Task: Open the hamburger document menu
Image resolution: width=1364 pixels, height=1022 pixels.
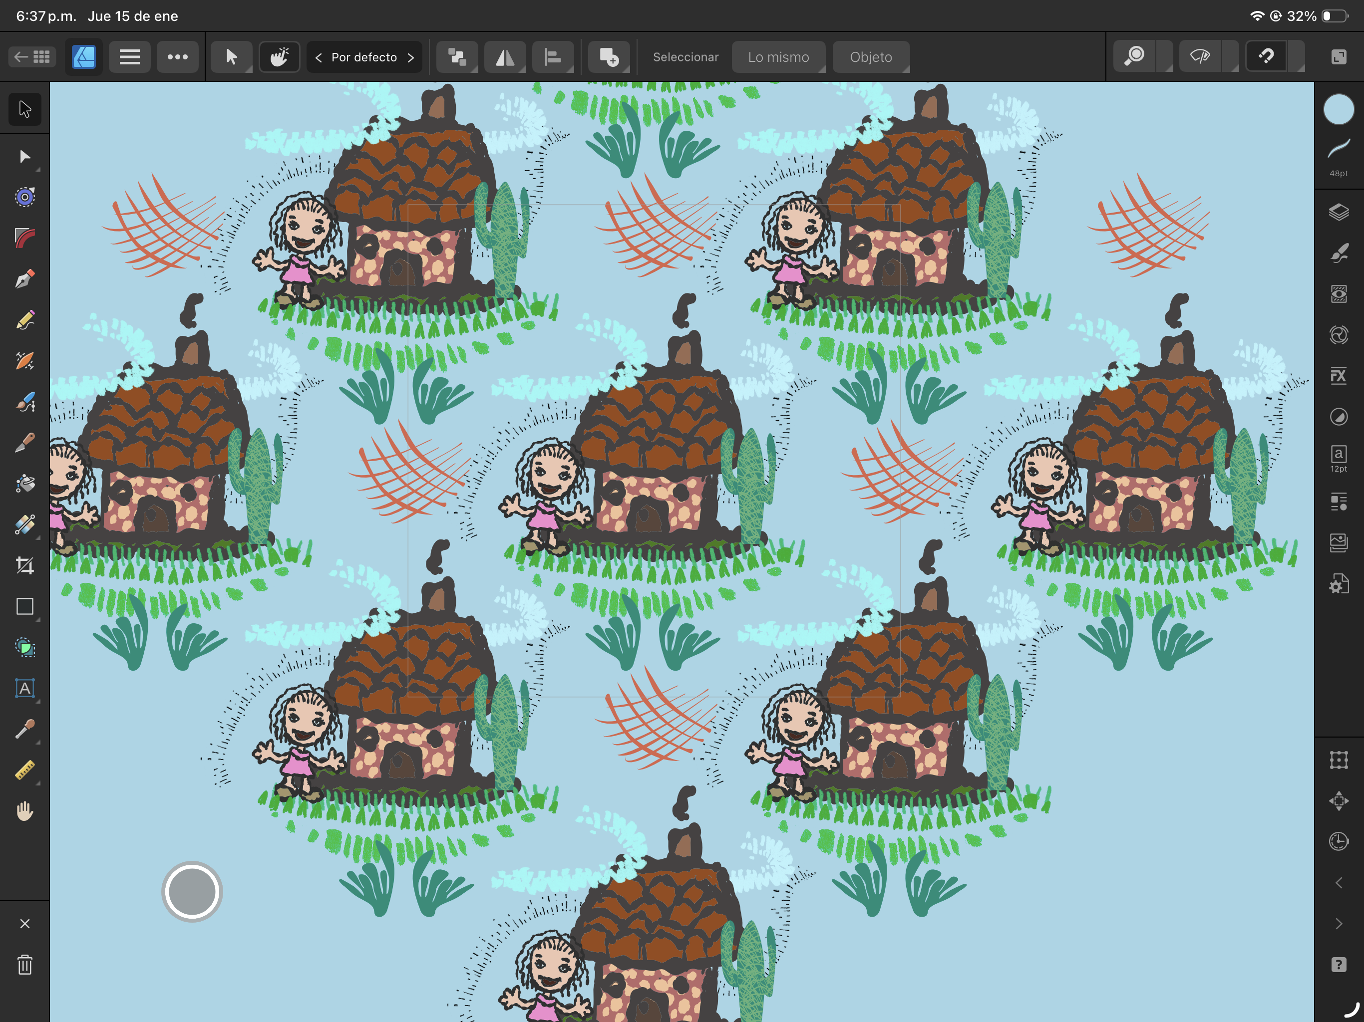Action: pyautogui.click(x=129, y=57)
